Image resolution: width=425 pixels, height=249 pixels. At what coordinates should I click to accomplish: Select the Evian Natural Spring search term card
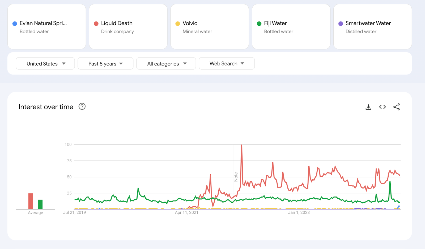coord(47,27)
